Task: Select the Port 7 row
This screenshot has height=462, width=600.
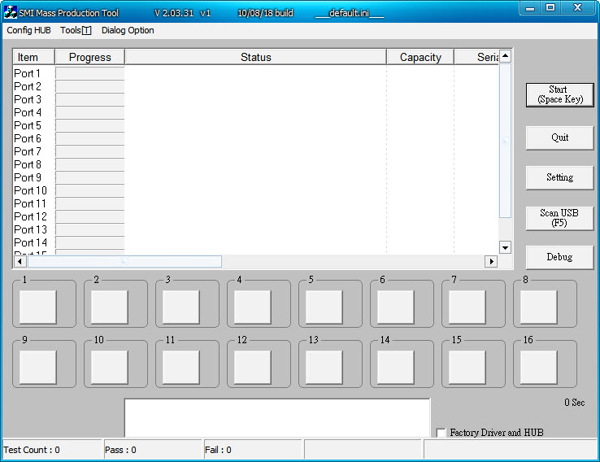Action: coord(255,151)
